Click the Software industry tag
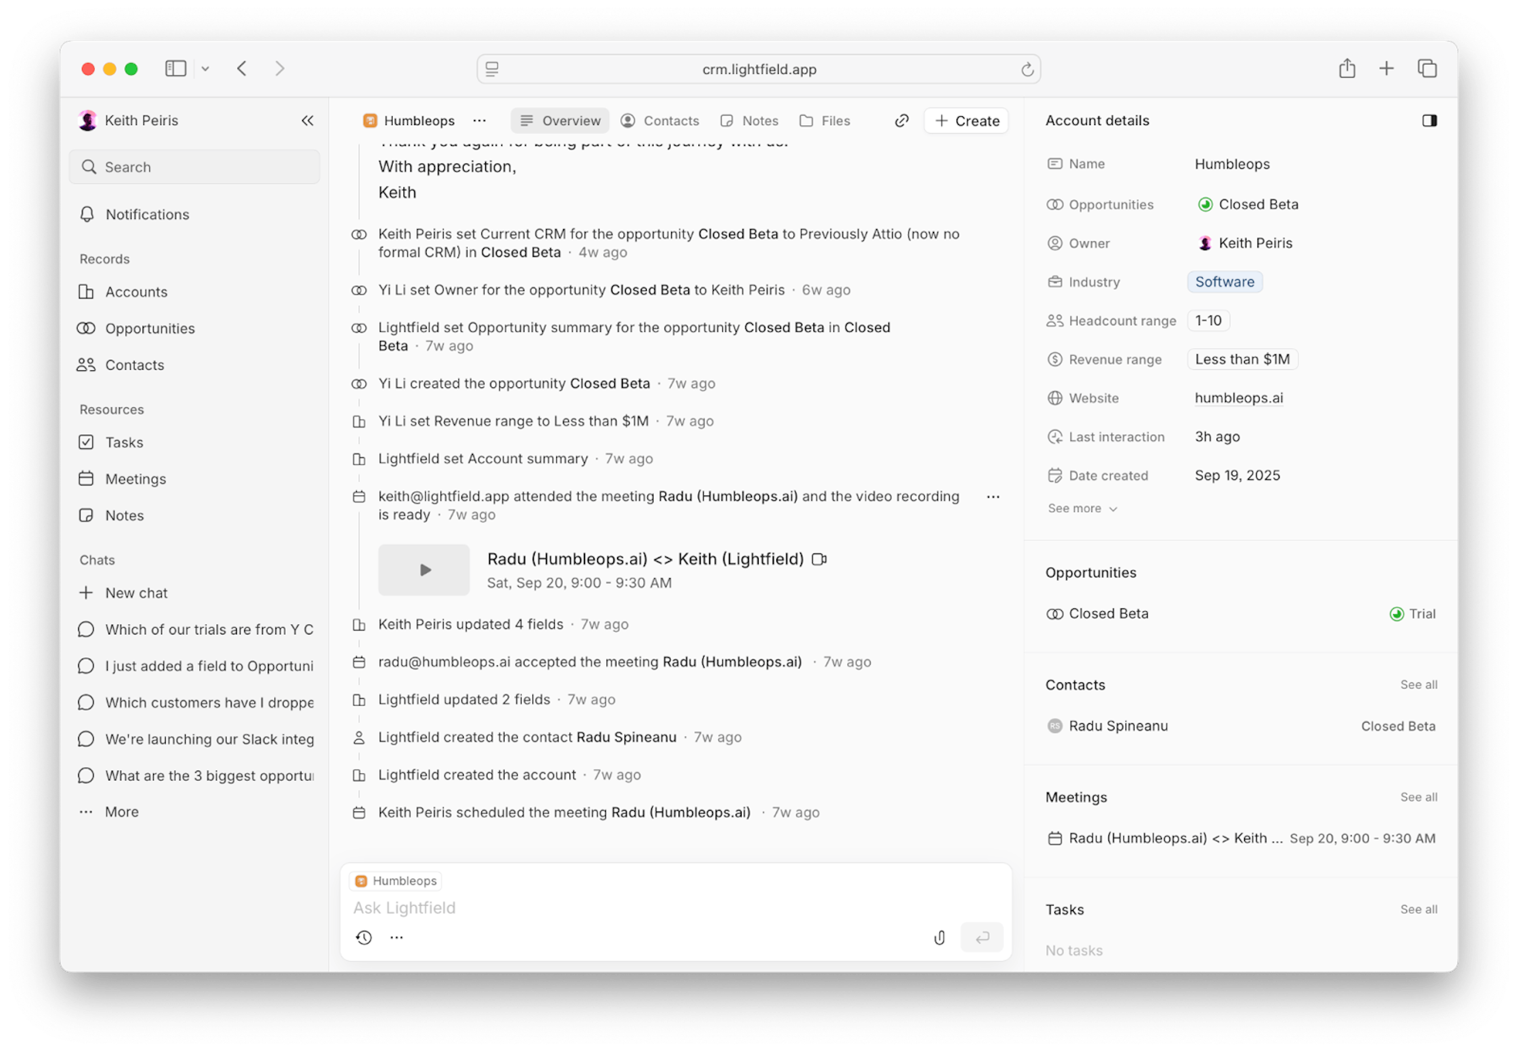1518x1052 pixels. tap(1225, 282)
